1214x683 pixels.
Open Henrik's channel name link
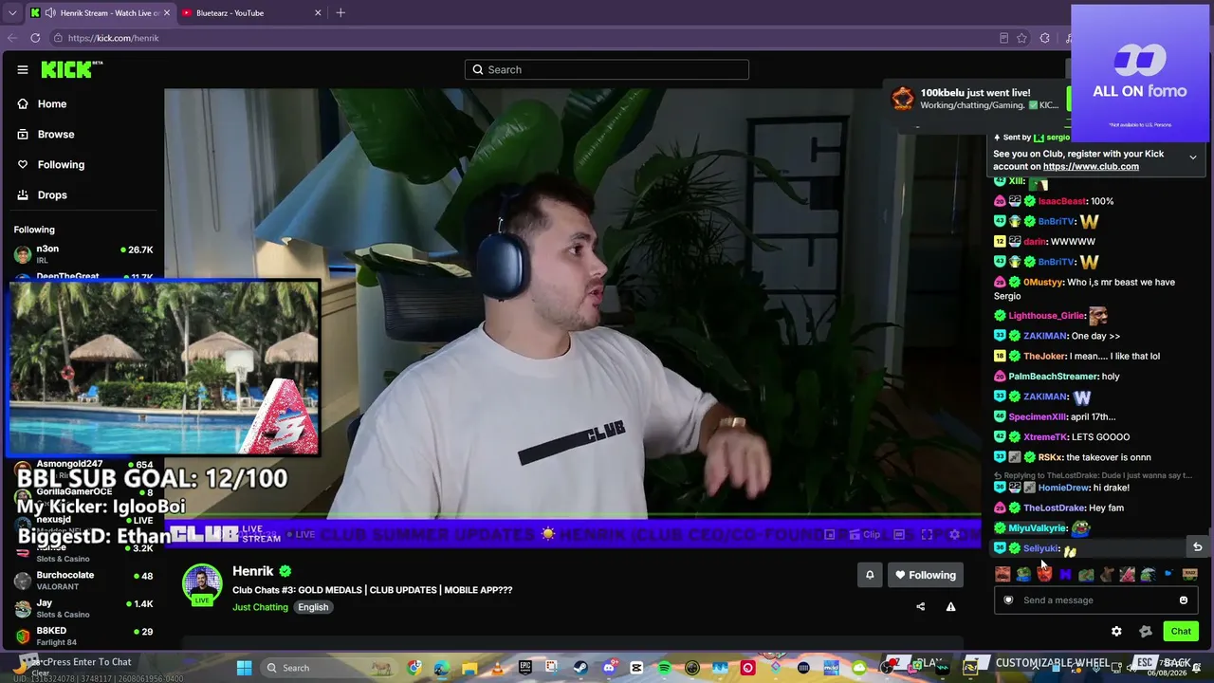pos(252,571)
